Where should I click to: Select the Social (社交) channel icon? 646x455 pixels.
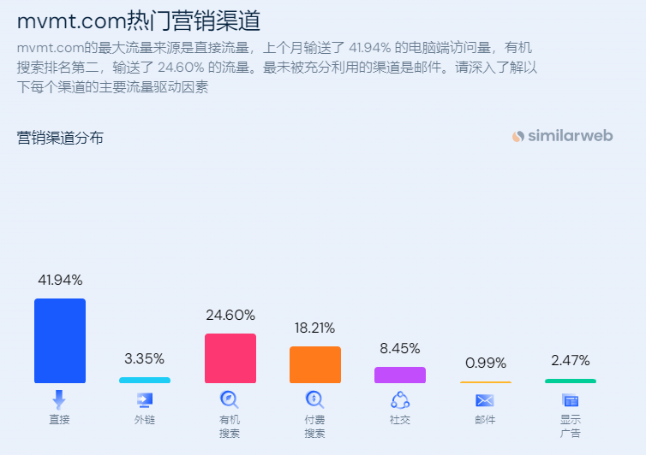[400, 400]
